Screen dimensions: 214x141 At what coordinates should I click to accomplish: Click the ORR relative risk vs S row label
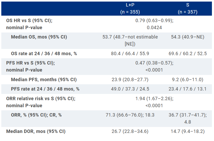tap(41, 99)
